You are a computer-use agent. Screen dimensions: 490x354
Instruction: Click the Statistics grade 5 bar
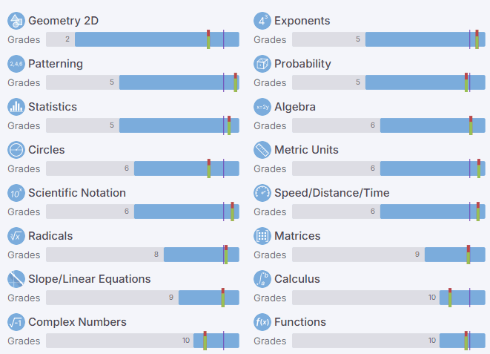[x=142, y=125]
